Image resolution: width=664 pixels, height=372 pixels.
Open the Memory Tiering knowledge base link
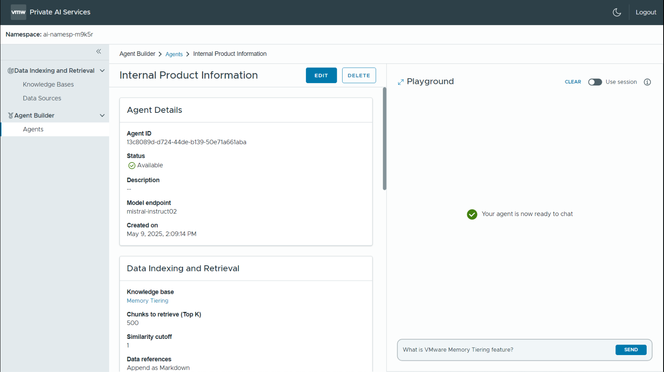(148, 300)
